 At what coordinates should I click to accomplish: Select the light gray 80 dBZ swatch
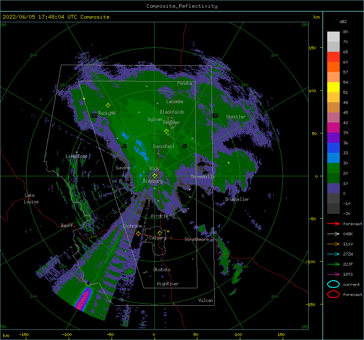[x=333, y=36]
